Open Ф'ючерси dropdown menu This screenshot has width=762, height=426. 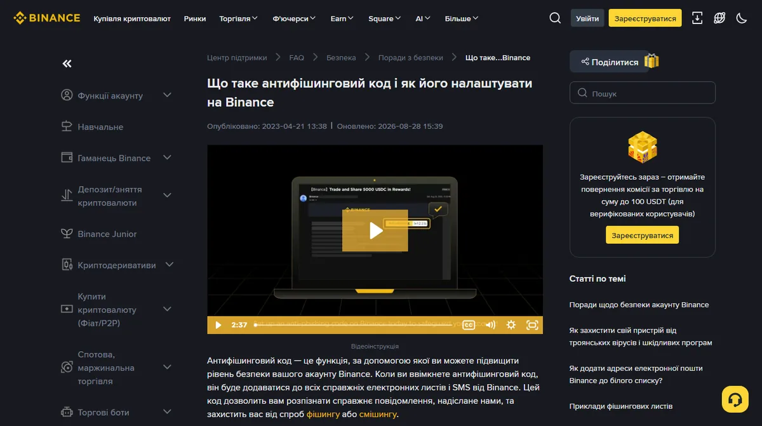295,18
